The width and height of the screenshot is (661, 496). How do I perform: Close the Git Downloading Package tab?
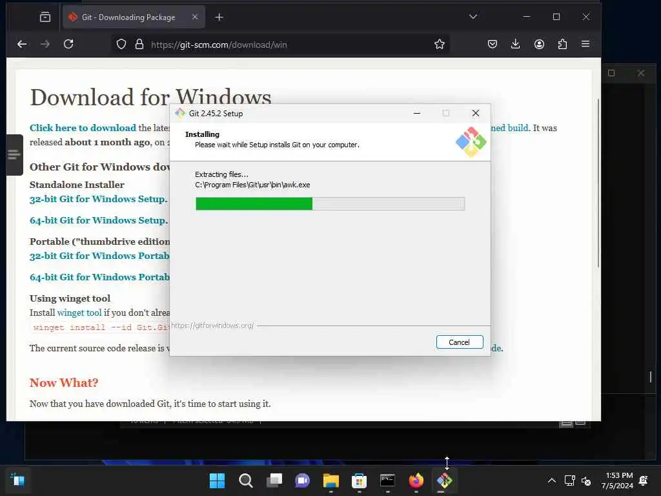195,17
